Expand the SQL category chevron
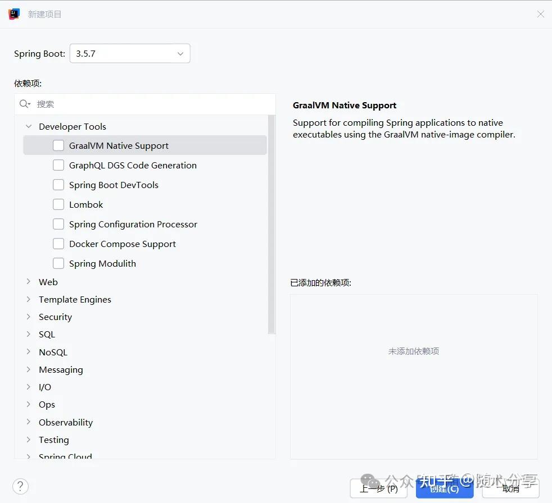Image resolution: width=552 pixels, height=503 pixels. click(29, 334)
